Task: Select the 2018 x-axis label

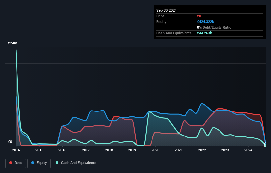Action: click(109, 150)
